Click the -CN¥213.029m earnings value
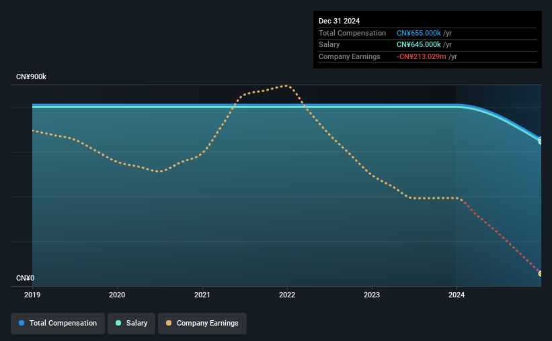The image size is (552, 341). click(x=422, y=56)
